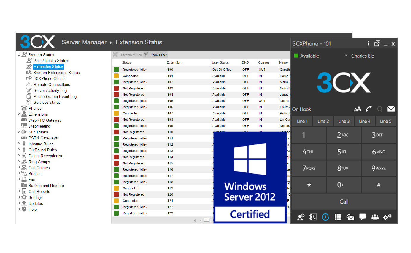
Task: Select Line 2 on the phone
Action: [323, 121]
